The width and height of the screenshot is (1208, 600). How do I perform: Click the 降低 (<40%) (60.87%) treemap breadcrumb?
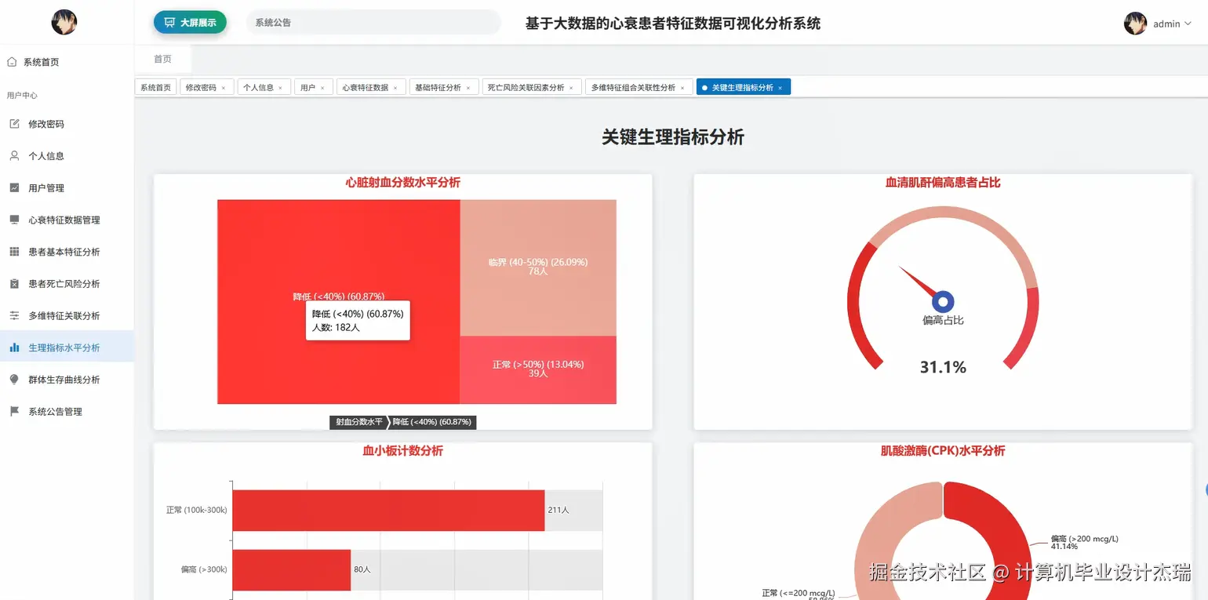[x=432, y=422]
